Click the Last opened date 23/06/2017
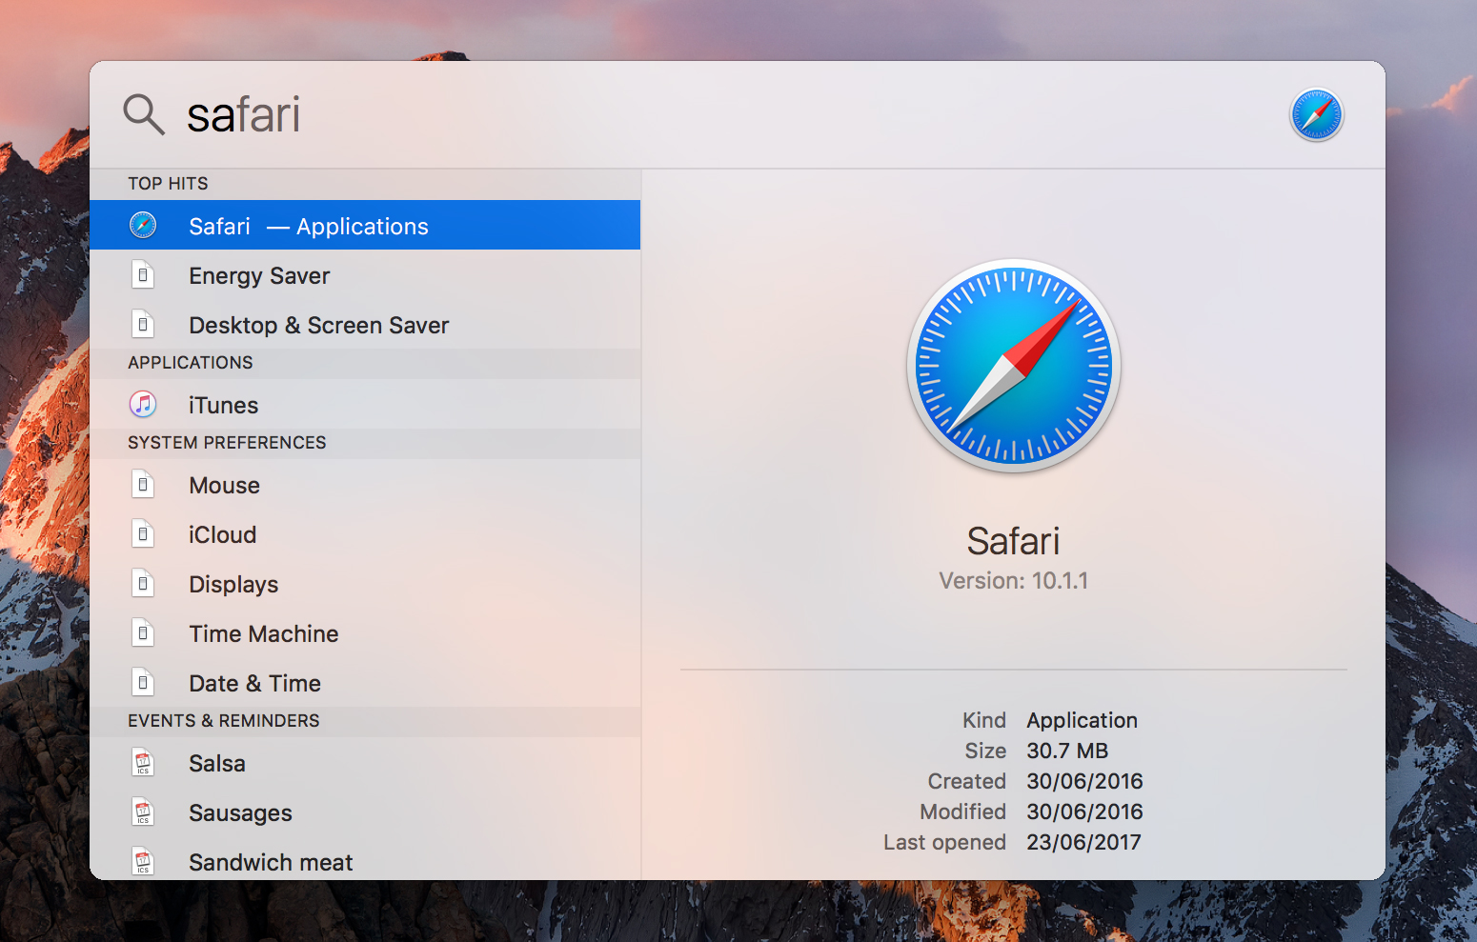 point(1083,842)
